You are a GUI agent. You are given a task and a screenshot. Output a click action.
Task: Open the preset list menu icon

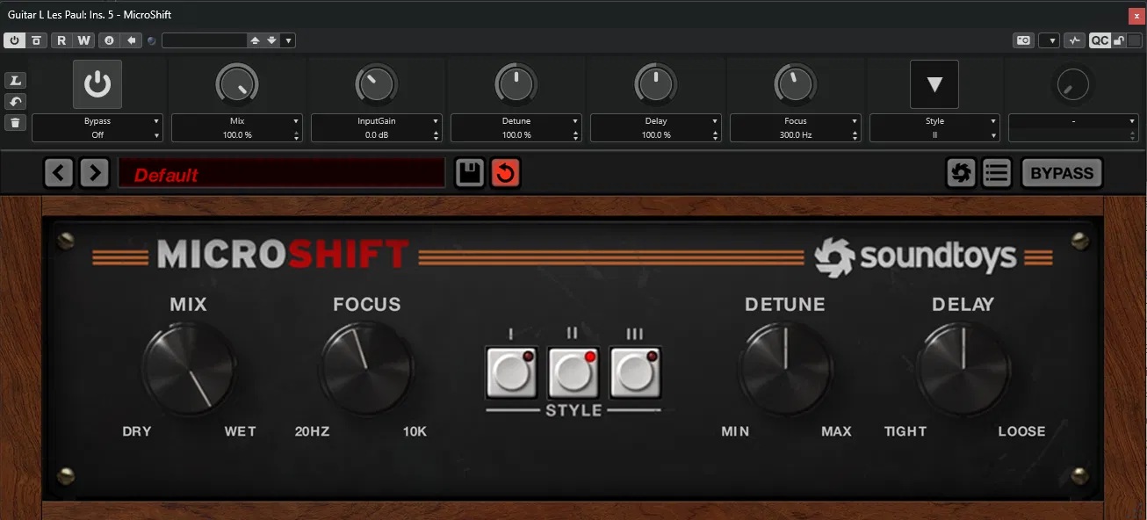point(997,173)
